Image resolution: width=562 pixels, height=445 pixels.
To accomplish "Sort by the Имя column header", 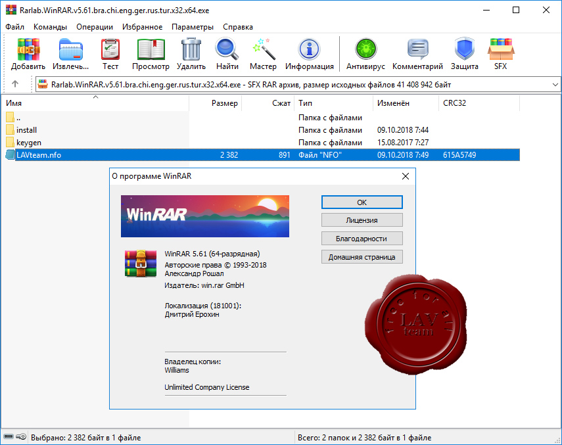I will click(95, 103).
